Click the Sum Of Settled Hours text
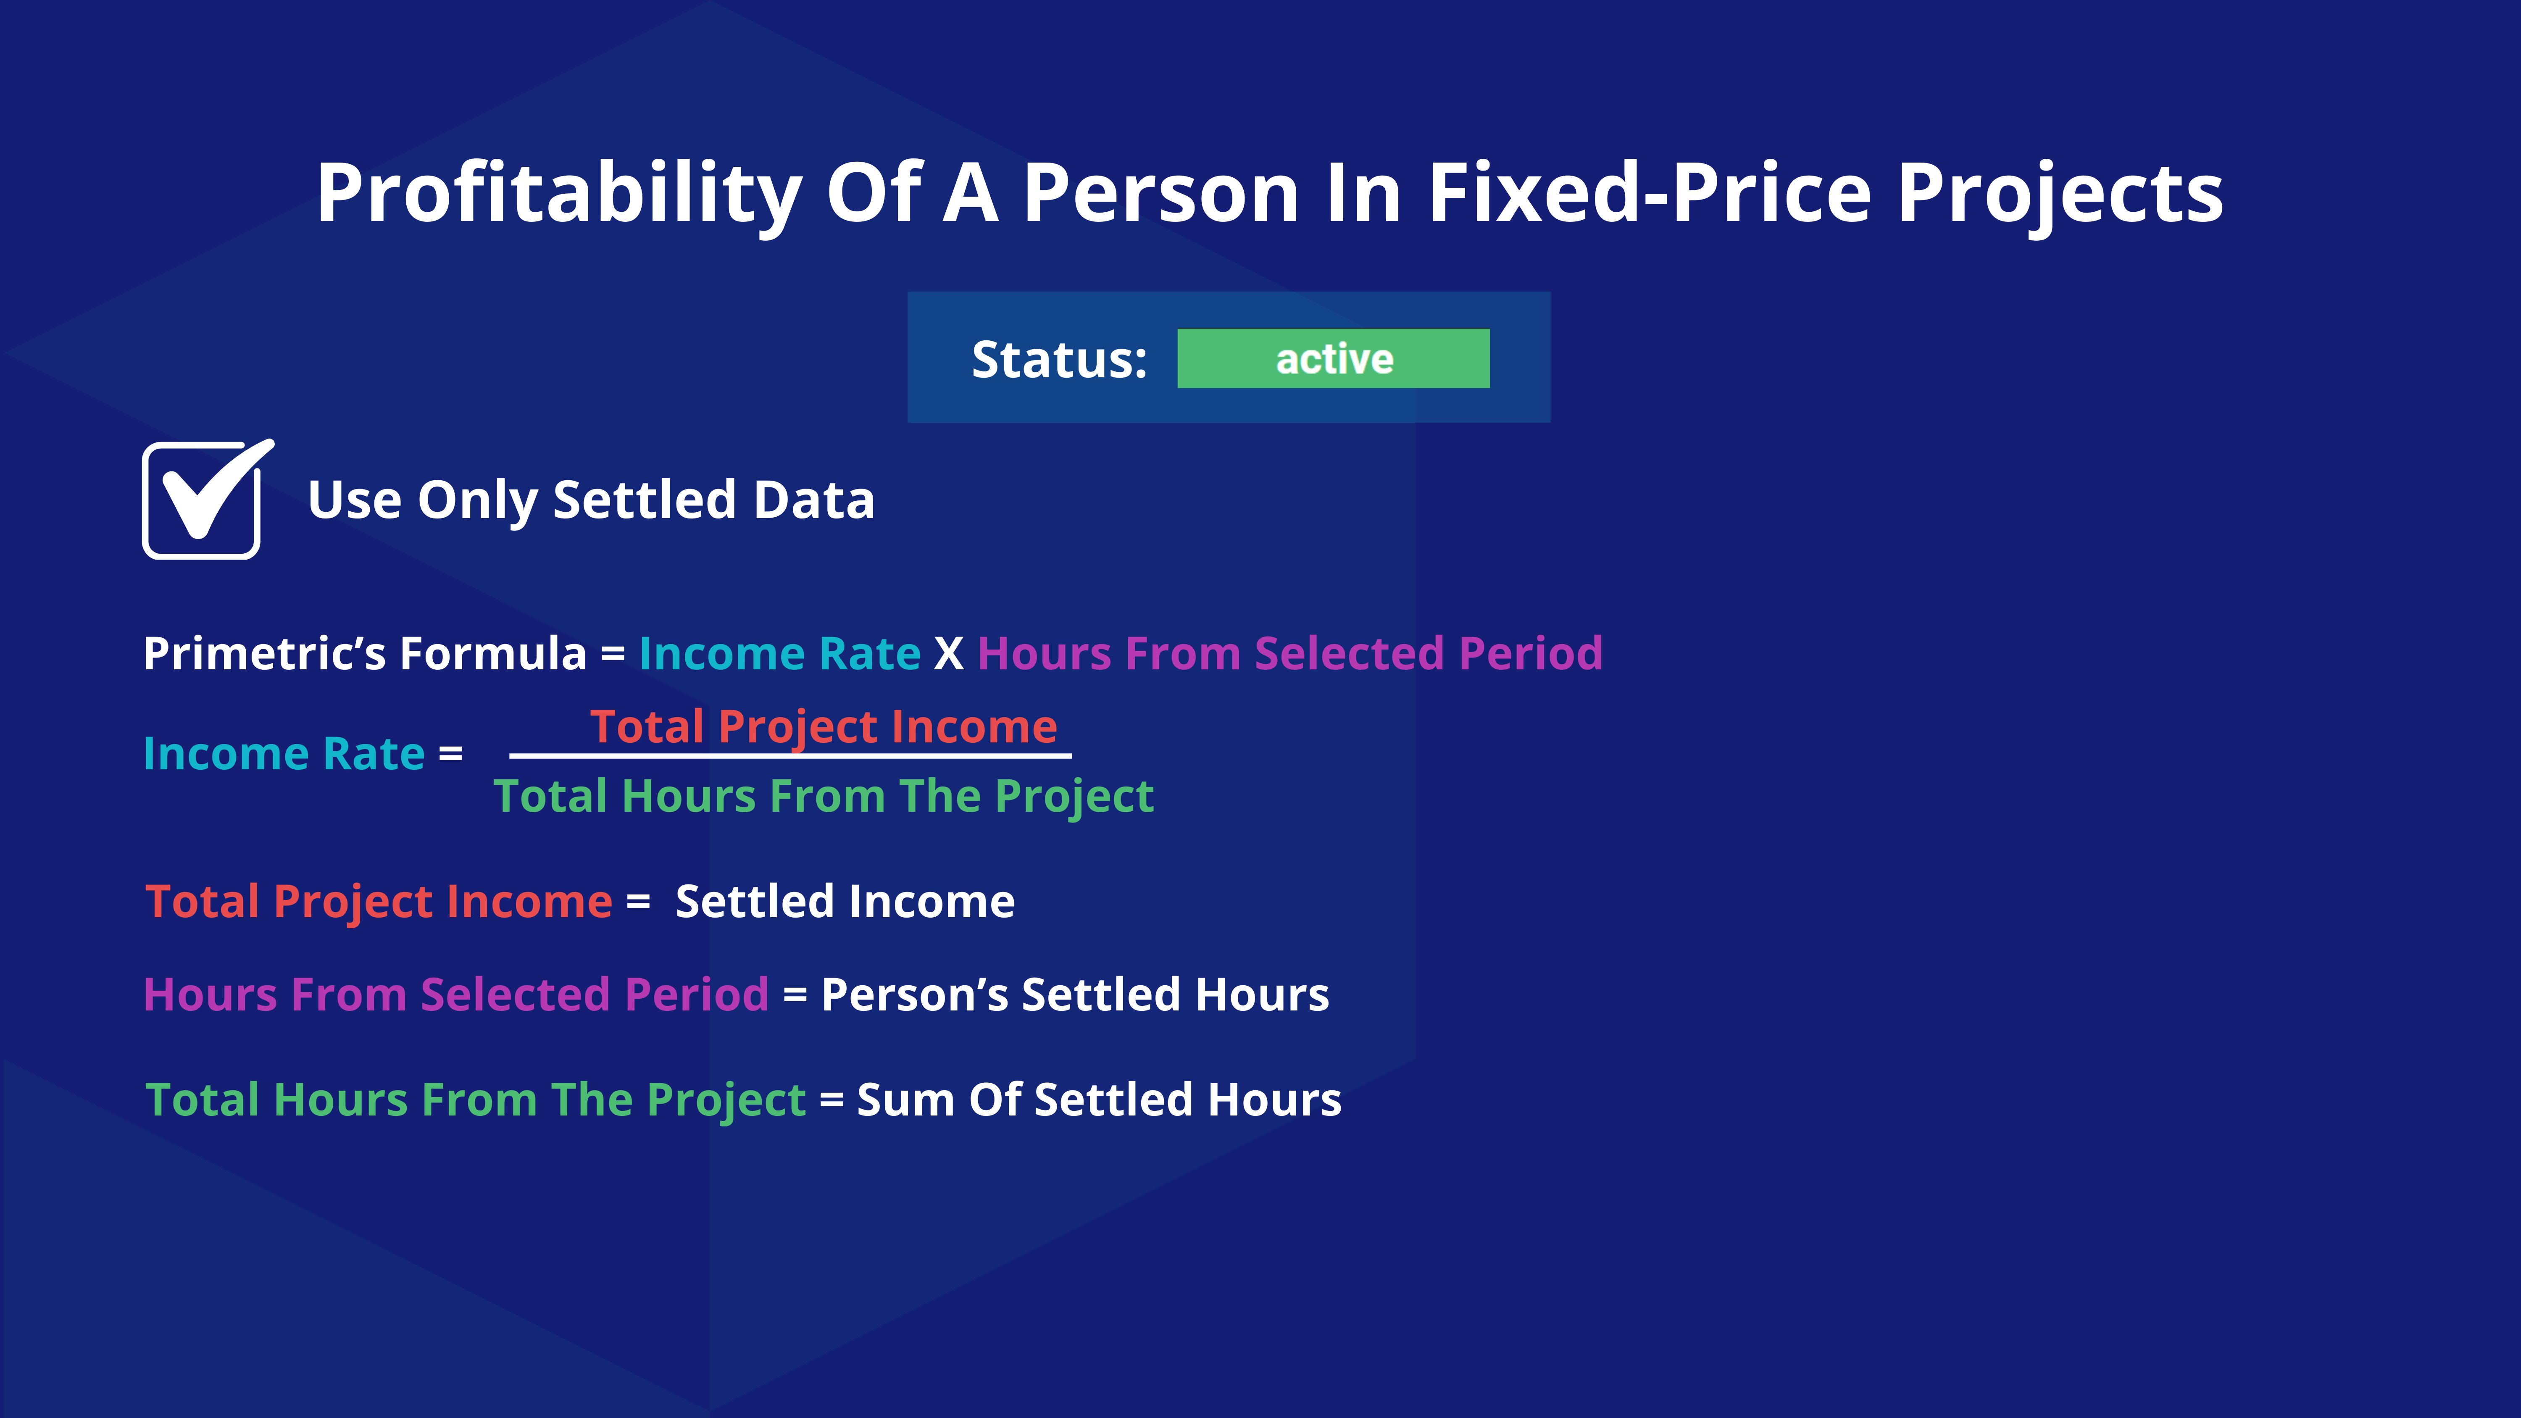Screen dimensions: 2521x1418 (x=1099, y=1100)
